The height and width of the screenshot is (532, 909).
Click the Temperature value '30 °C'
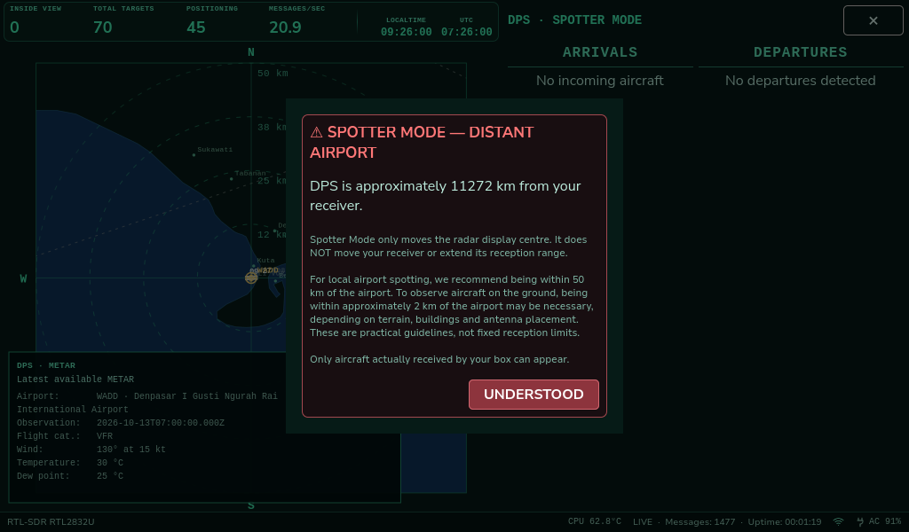pyautogui.click(x=109, y=463)
